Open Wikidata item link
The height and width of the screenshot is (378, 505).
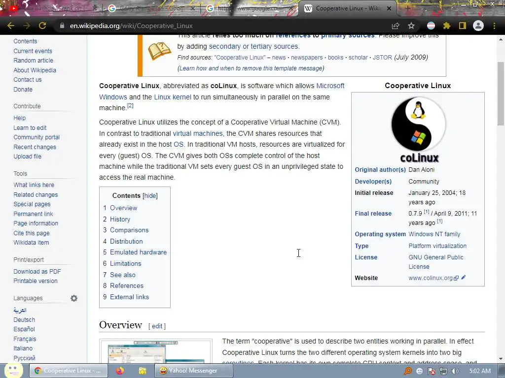coord(31,243)
